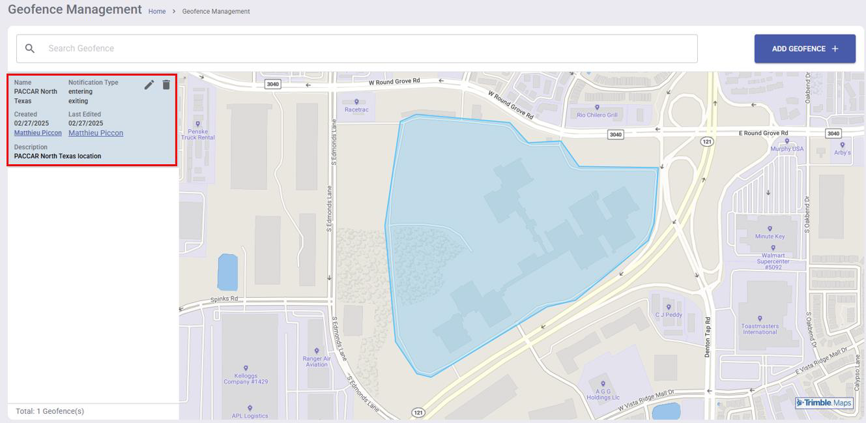Screen dimensions: 866x423
Task: Click the Kelloggs Company map marker
Action: pos(246,368)
